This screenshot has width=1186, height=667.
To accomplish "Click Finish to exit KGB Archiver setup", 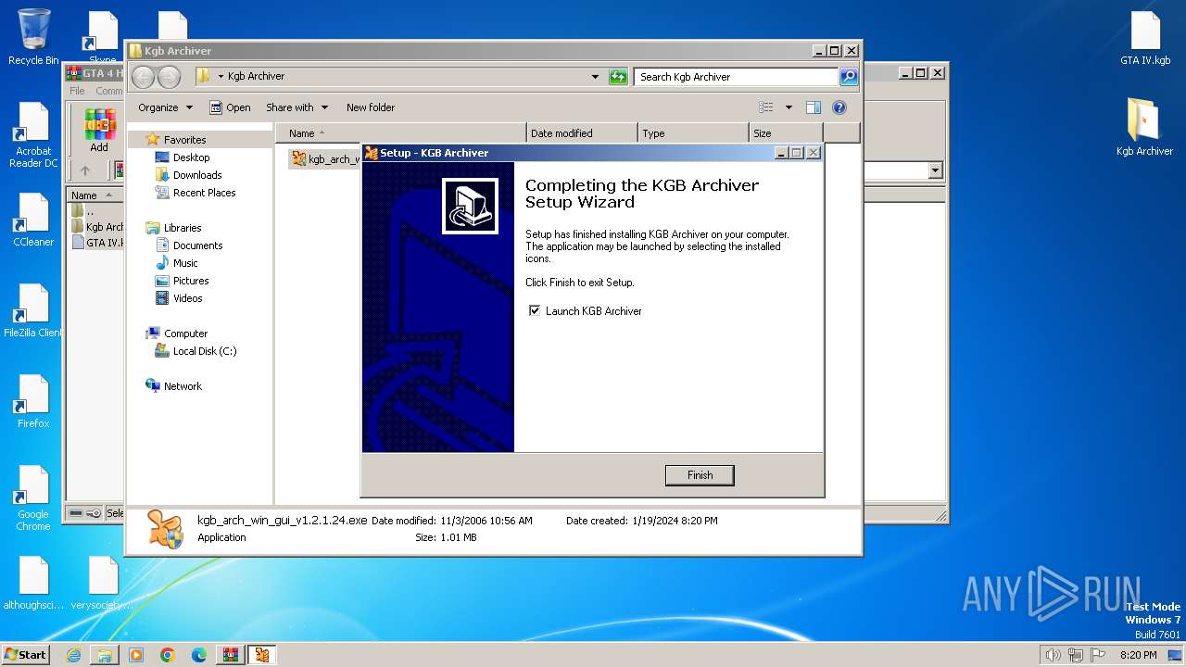I will (700, 475).
